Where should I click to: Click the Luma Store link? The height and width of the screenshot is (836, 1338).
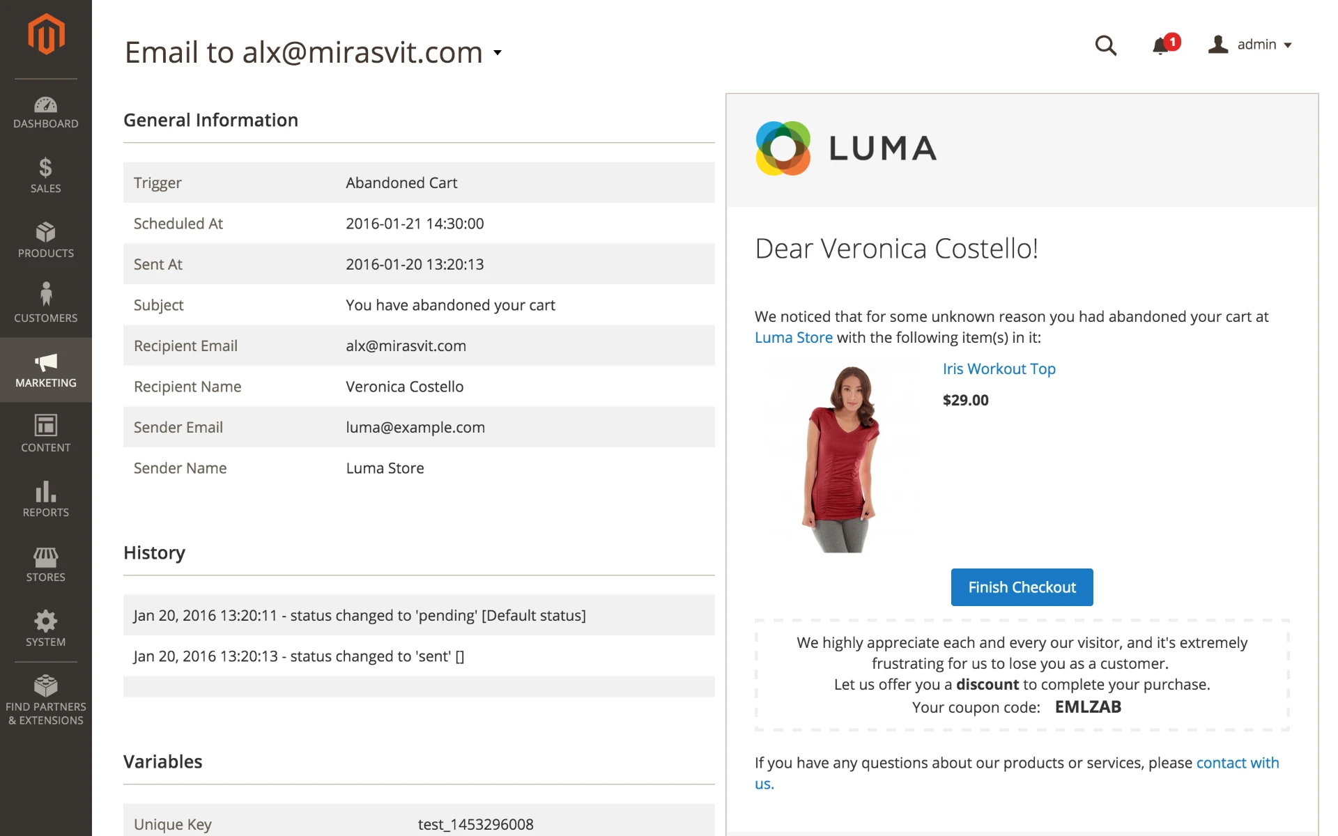(794, 337)
